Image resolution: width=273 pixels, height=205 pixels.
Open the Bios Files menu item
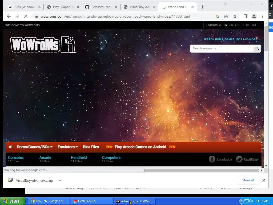point(91,147)
